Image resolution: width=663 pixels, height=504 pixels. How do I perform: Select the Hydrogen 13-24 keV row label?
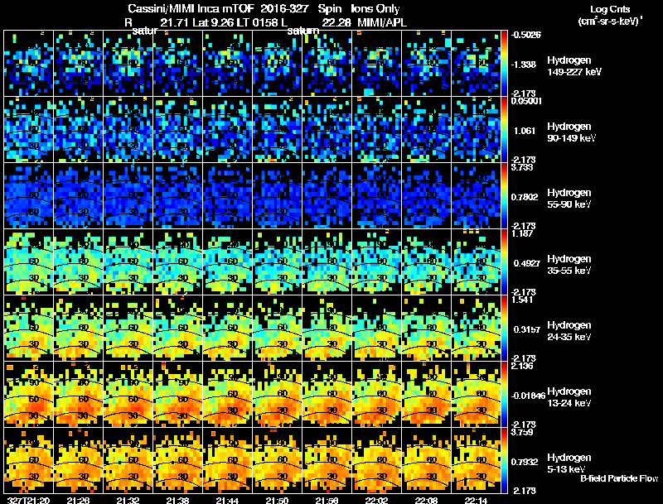point(569,397)
